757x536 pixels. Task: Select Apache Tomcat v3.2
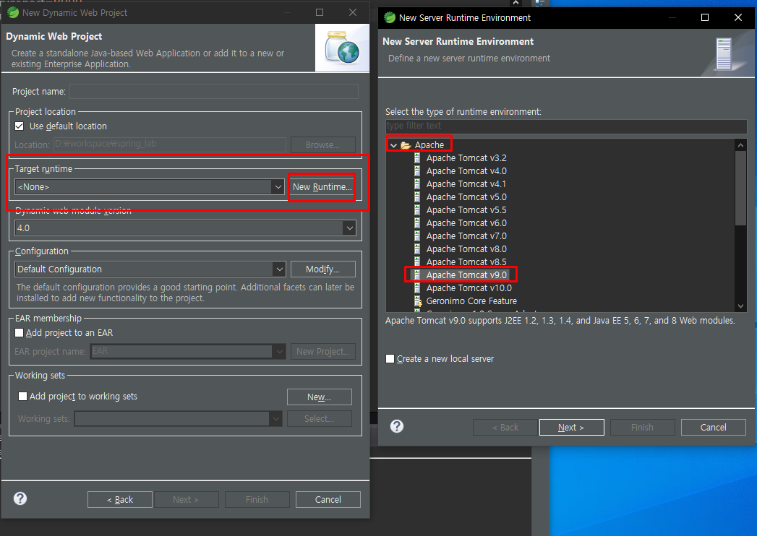[x=466, y=157]
